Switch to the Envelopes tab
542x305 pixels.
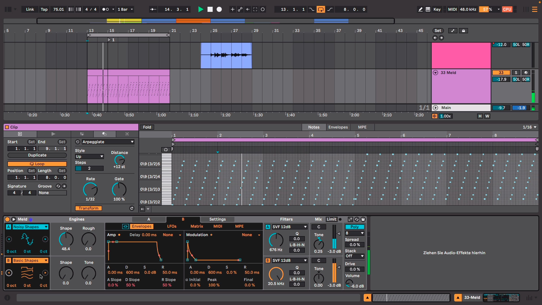point(338,127)
